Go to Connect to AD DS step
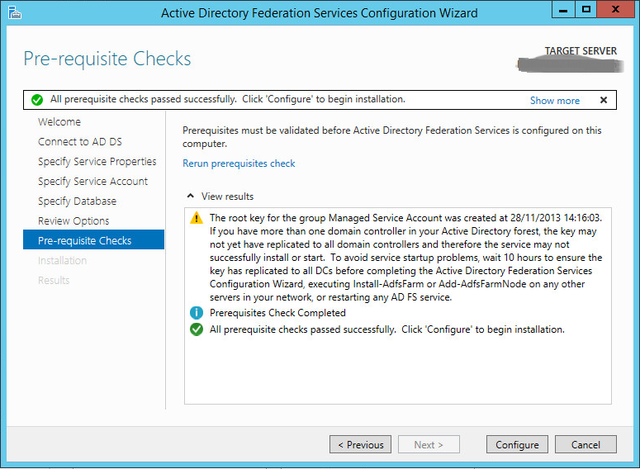Screen dimensions: 640x469 pyautogui.click(x=80, y=142)
